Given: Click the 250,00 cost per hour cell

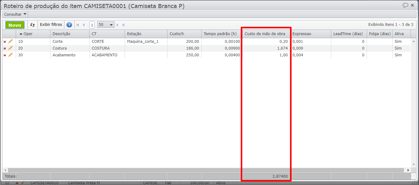Looking at the screenshot, I should [x=184, y=55].
